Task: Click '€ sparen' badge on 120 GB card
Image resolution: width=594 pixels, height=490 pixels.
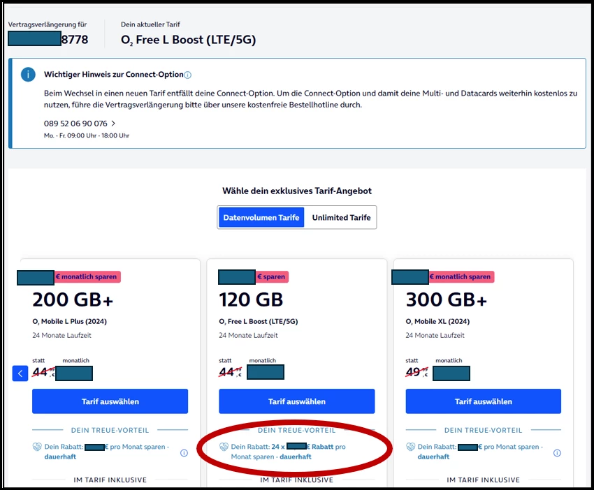Action: (x=272, y=277)
